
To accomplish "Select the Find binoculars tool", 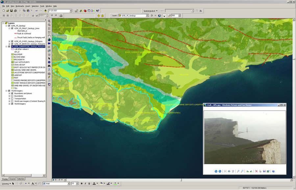I will point(49,66).
